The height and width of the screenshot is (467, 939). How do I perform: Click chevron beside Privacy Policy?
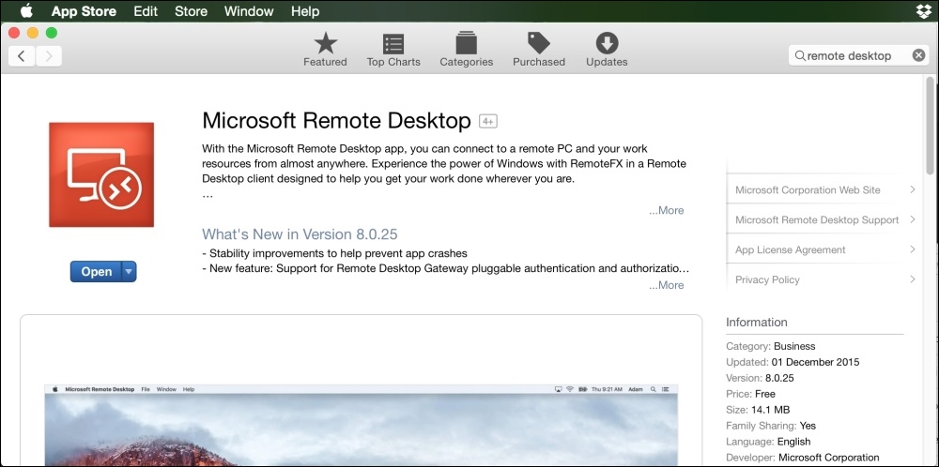(x=913, y=279)
